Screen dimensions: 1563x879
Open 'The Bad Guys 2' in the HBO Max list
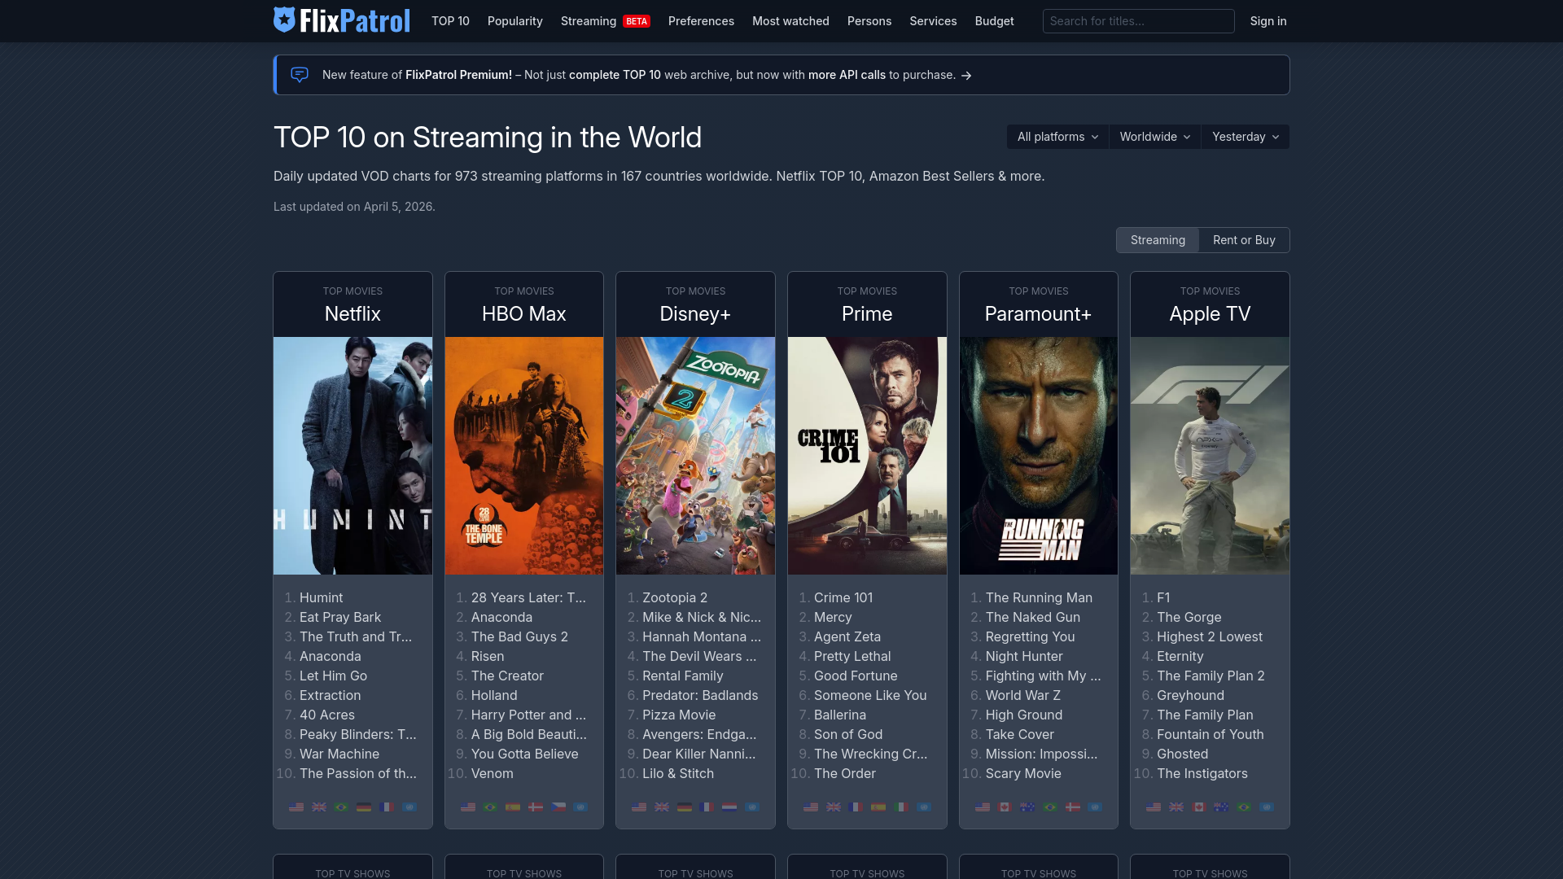[x=519, y=637]
